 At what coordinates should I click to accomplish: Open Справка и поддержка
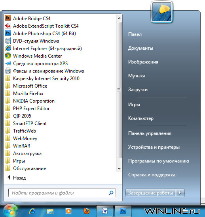pyautogui.click(x=152, y=175)
